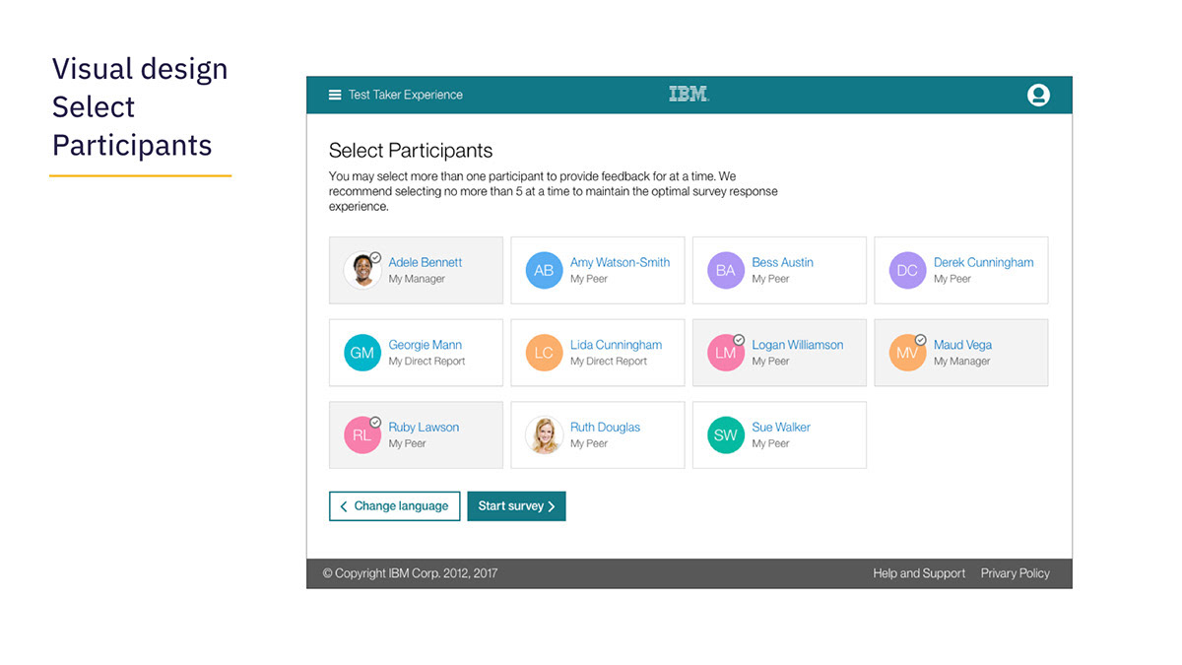Click the AB avatar for Amy Watson-Smith
This screenshot has height=665, width=1182.
click(544, 270)
